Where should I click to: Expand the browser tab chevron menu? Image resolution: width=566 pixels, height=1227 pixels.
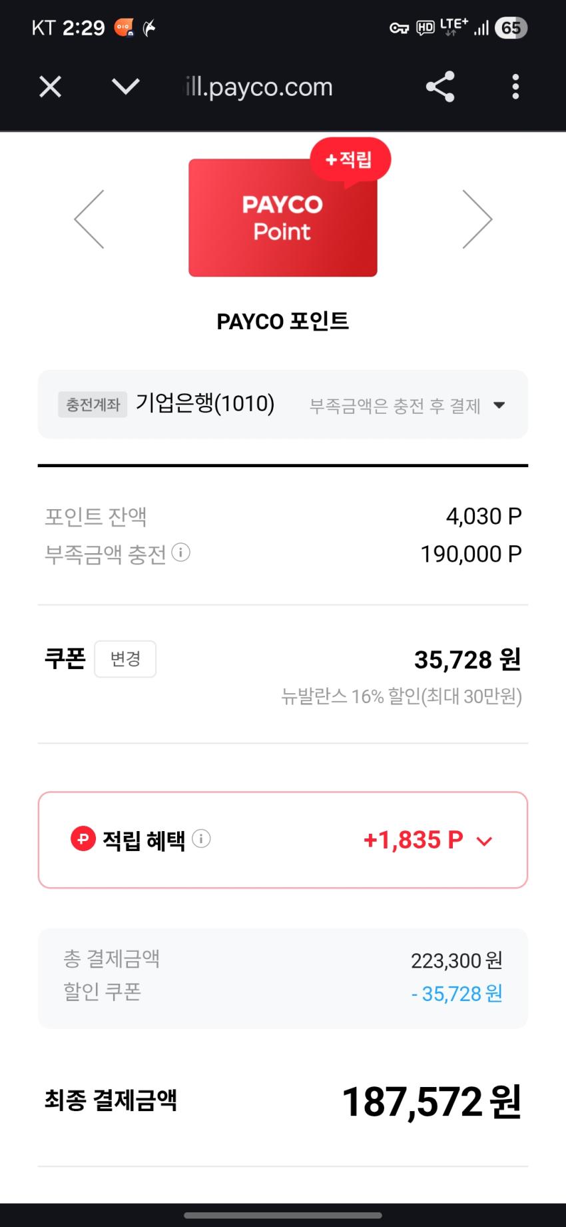[125, 87]
